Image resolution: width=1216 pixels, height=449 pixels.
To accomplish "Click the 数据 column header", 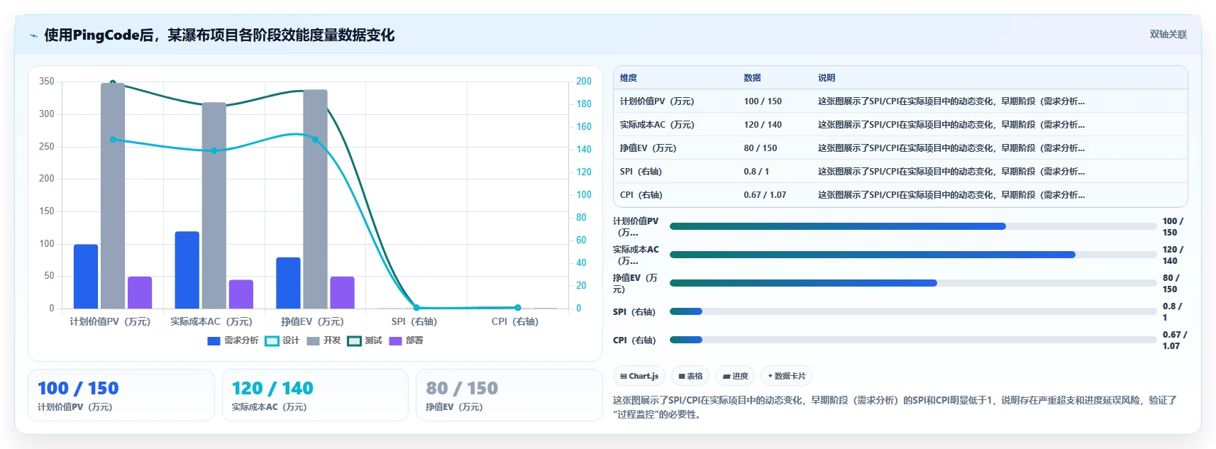I will tap(752, 78).
